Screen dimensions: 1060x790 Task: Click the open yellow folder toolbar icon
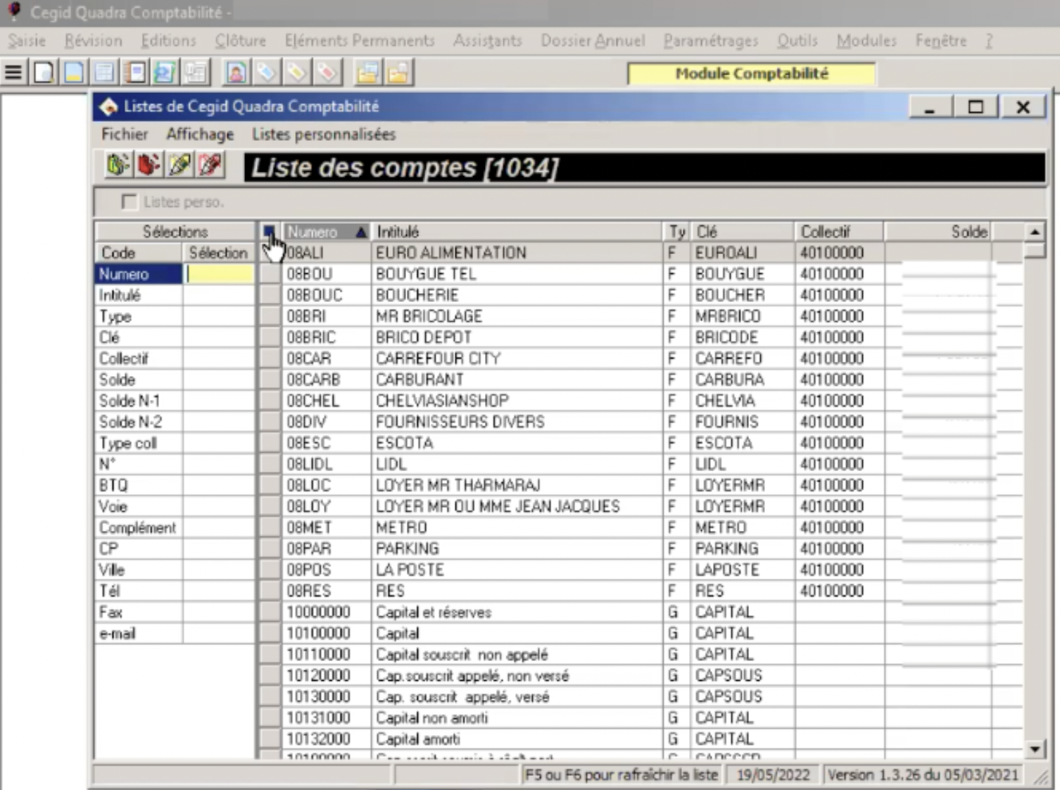[398, 73]
